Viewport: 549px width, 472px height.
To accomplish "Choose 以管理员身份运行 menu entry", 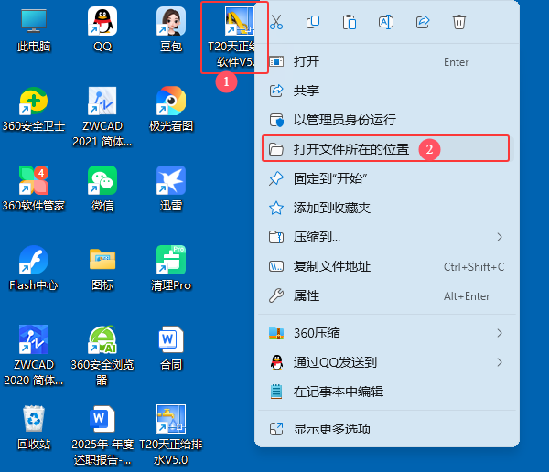I will pyautogui.click(x=385, y=120).
